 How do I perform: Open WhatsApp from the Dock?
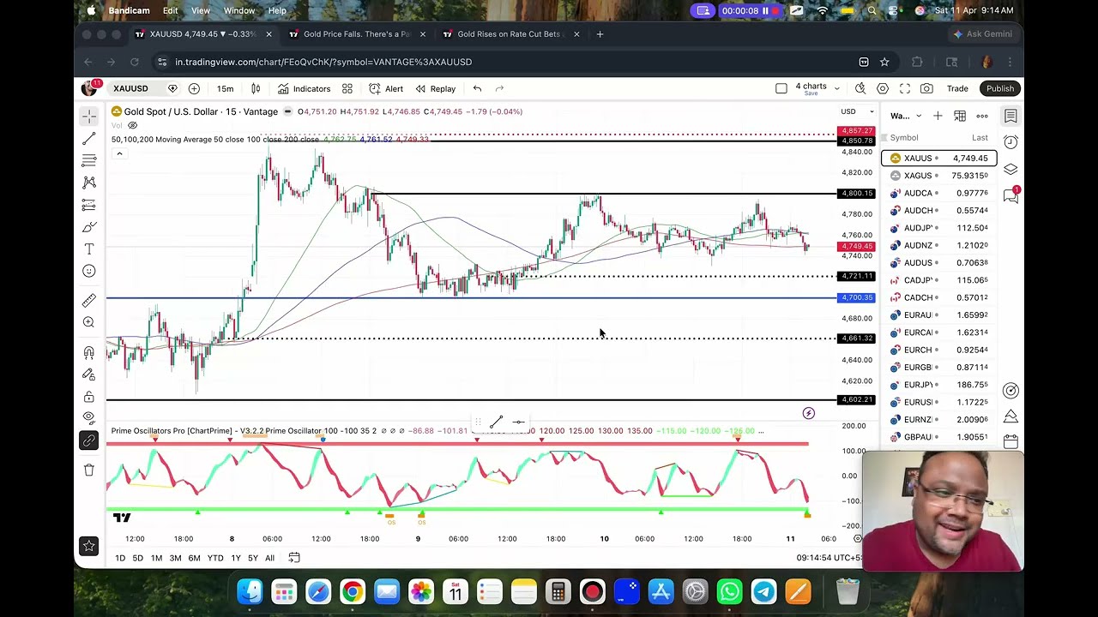click(x=729, y=591)
